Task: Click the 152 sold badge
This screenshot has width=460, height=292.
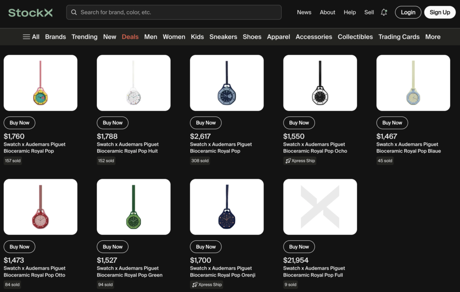Action: pos(106,160)
